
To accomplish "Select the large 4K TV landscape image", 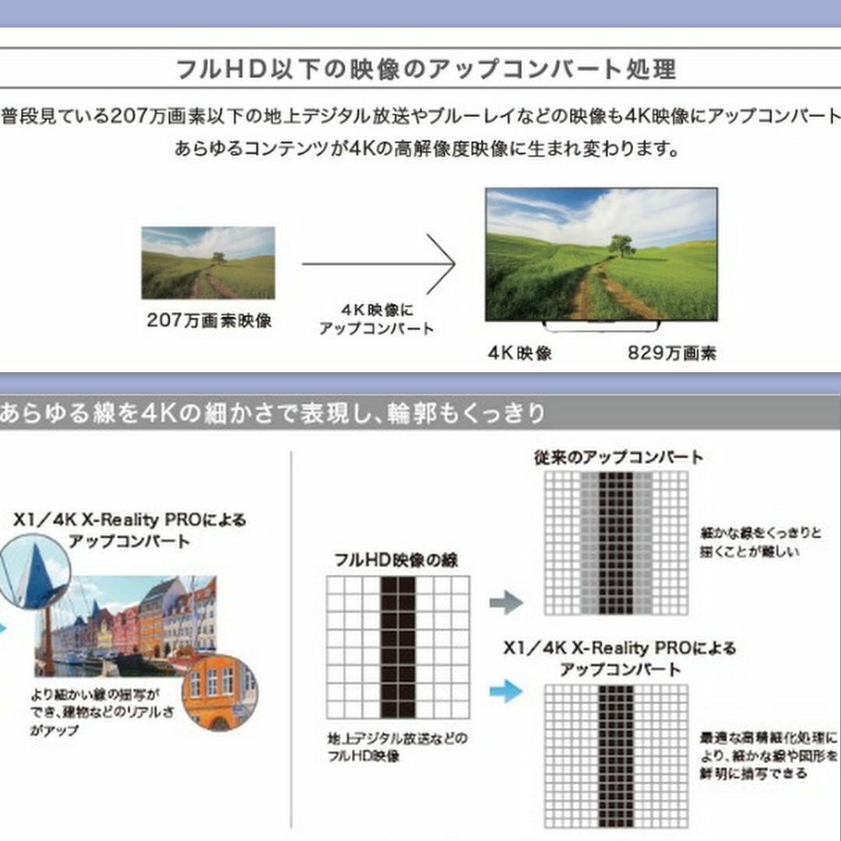I will (x=601, y=259).
